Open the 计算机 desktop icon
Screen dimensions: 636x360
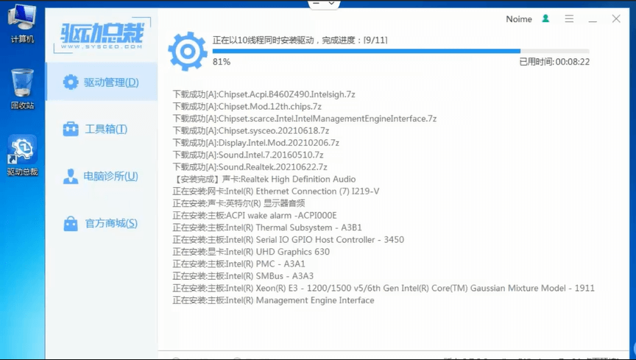pyautogui.click(x=22, y=24)
